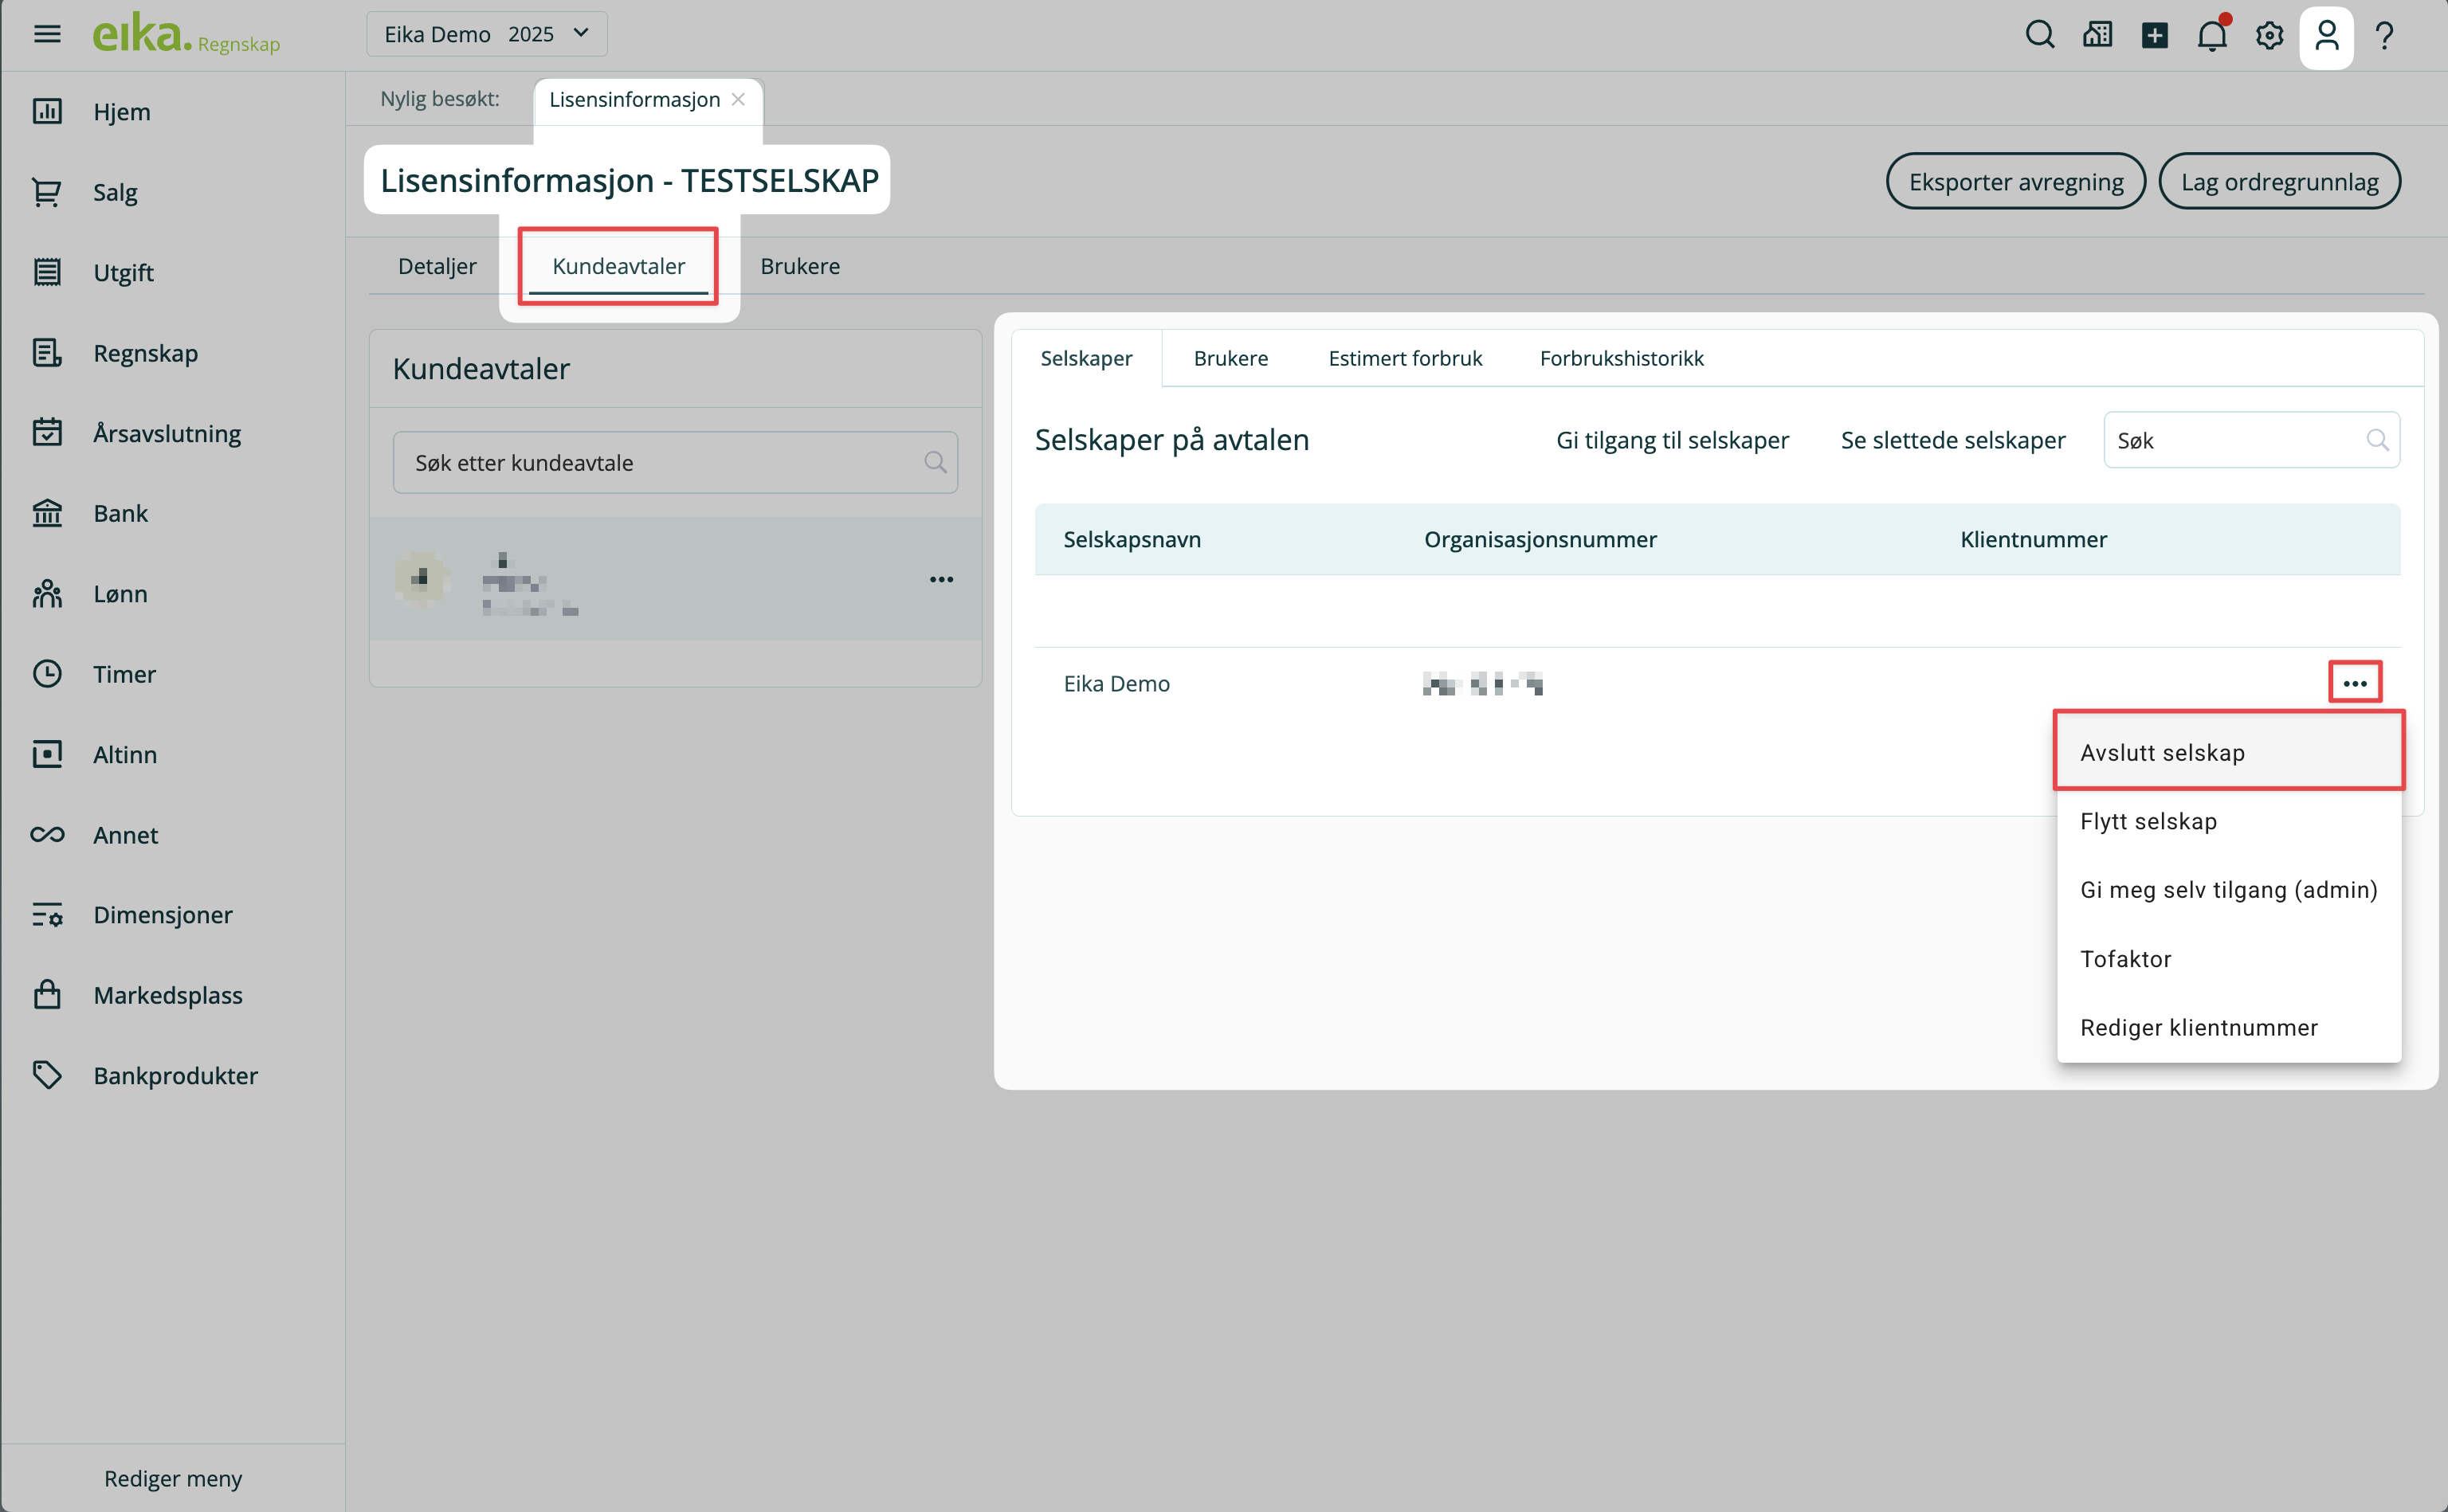This screenshot has width=2448, height=1512.
Task: Switch to Detaljer tab
Action: [437, 266]
